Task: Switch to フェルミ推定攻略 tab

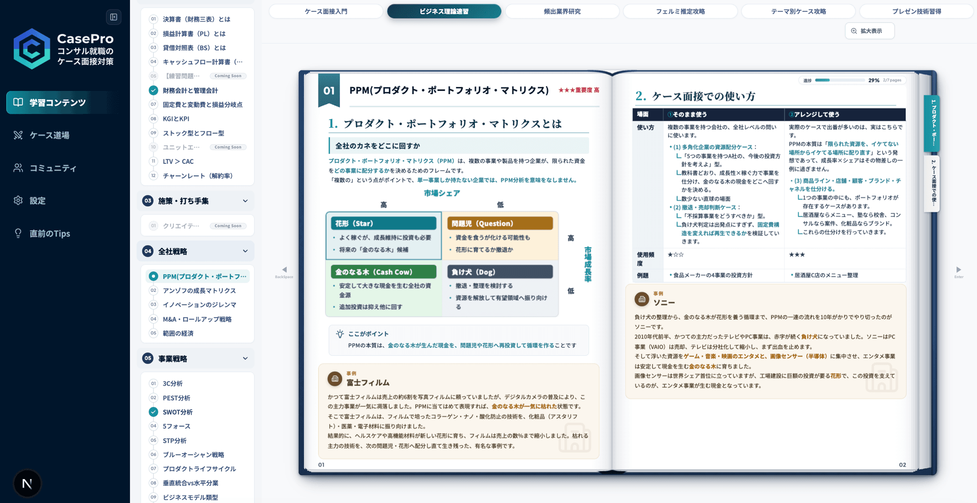Action: (x=680, y=11)
